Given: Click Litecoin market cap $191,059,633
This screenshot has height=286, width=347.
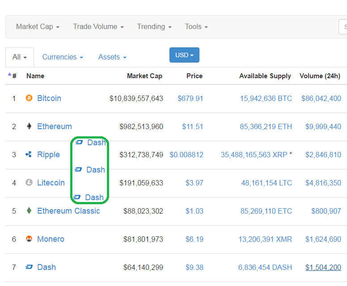Looking at the screenshot, I should coord(141,183).
